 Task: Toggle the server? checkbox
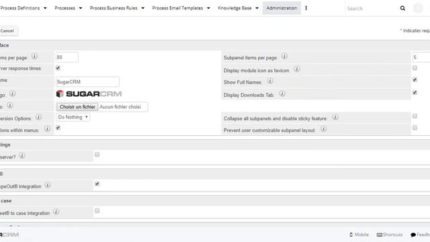point(97,155)
